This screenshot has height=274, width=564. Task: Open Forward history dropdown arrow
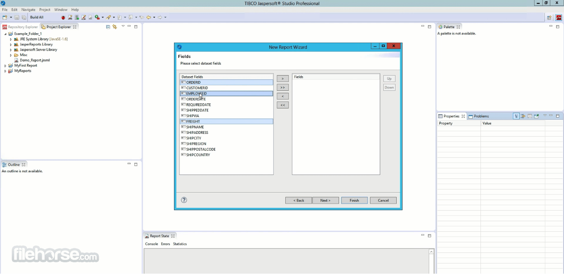pyautogui.click(x=165, y=17)
